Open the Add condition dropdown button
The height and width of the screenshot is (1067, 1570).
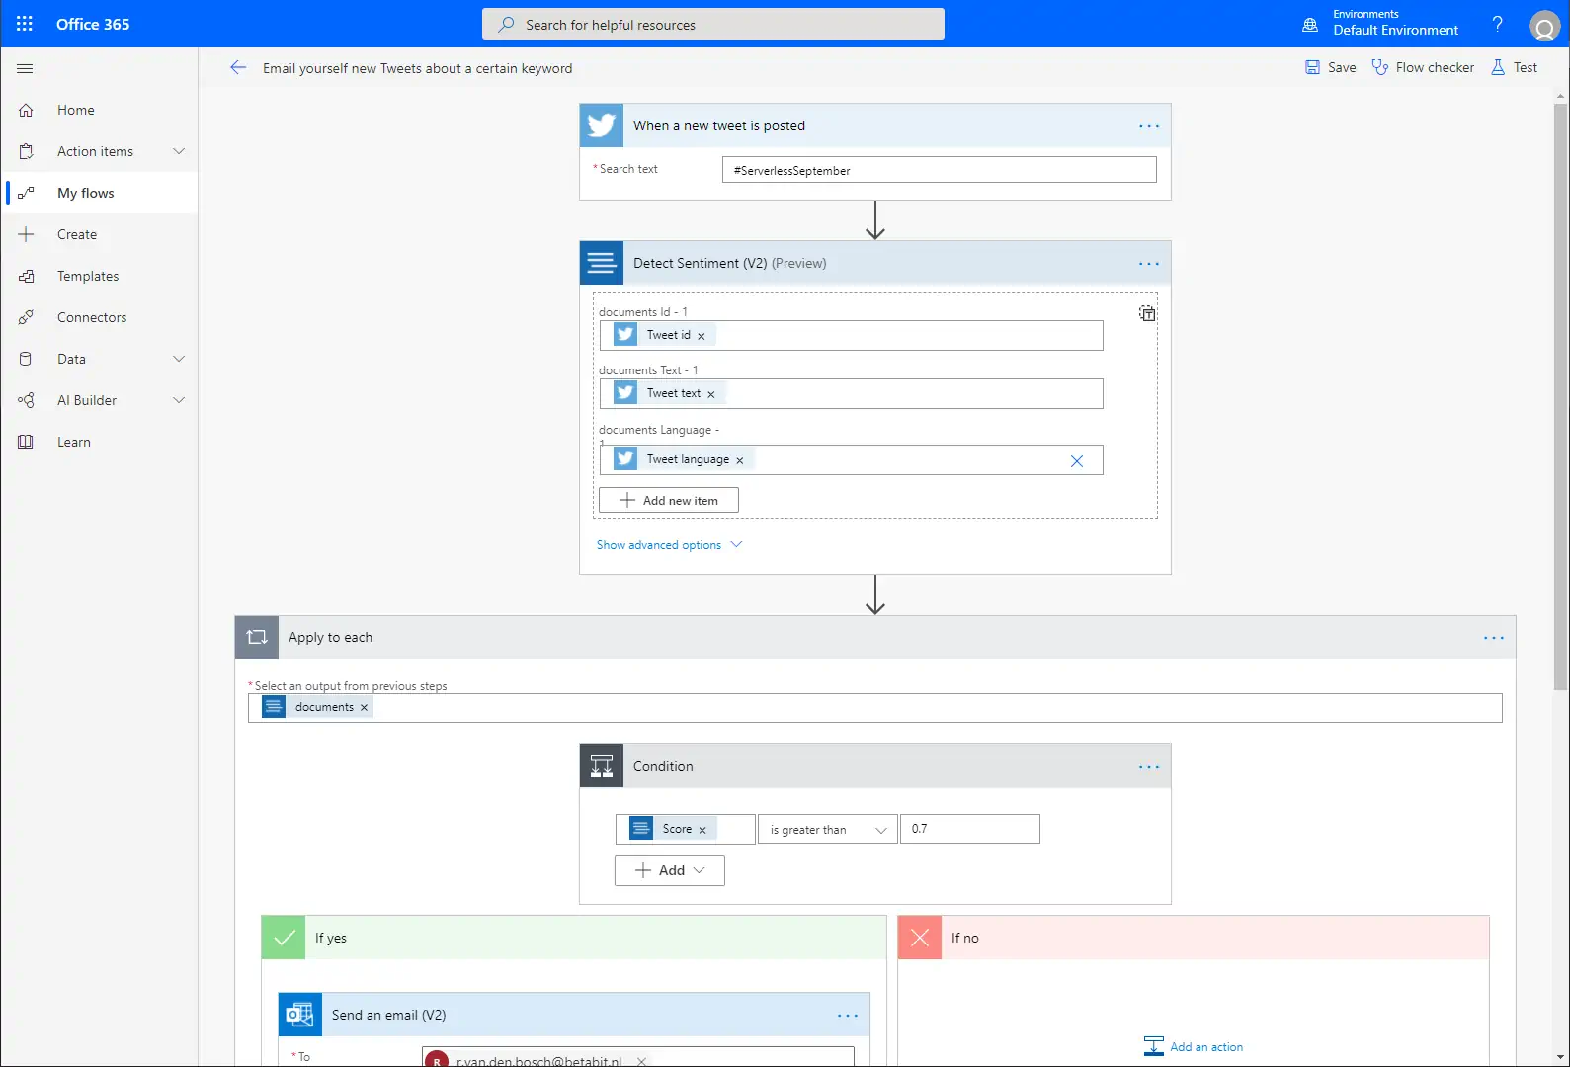[x=670, y=870]
